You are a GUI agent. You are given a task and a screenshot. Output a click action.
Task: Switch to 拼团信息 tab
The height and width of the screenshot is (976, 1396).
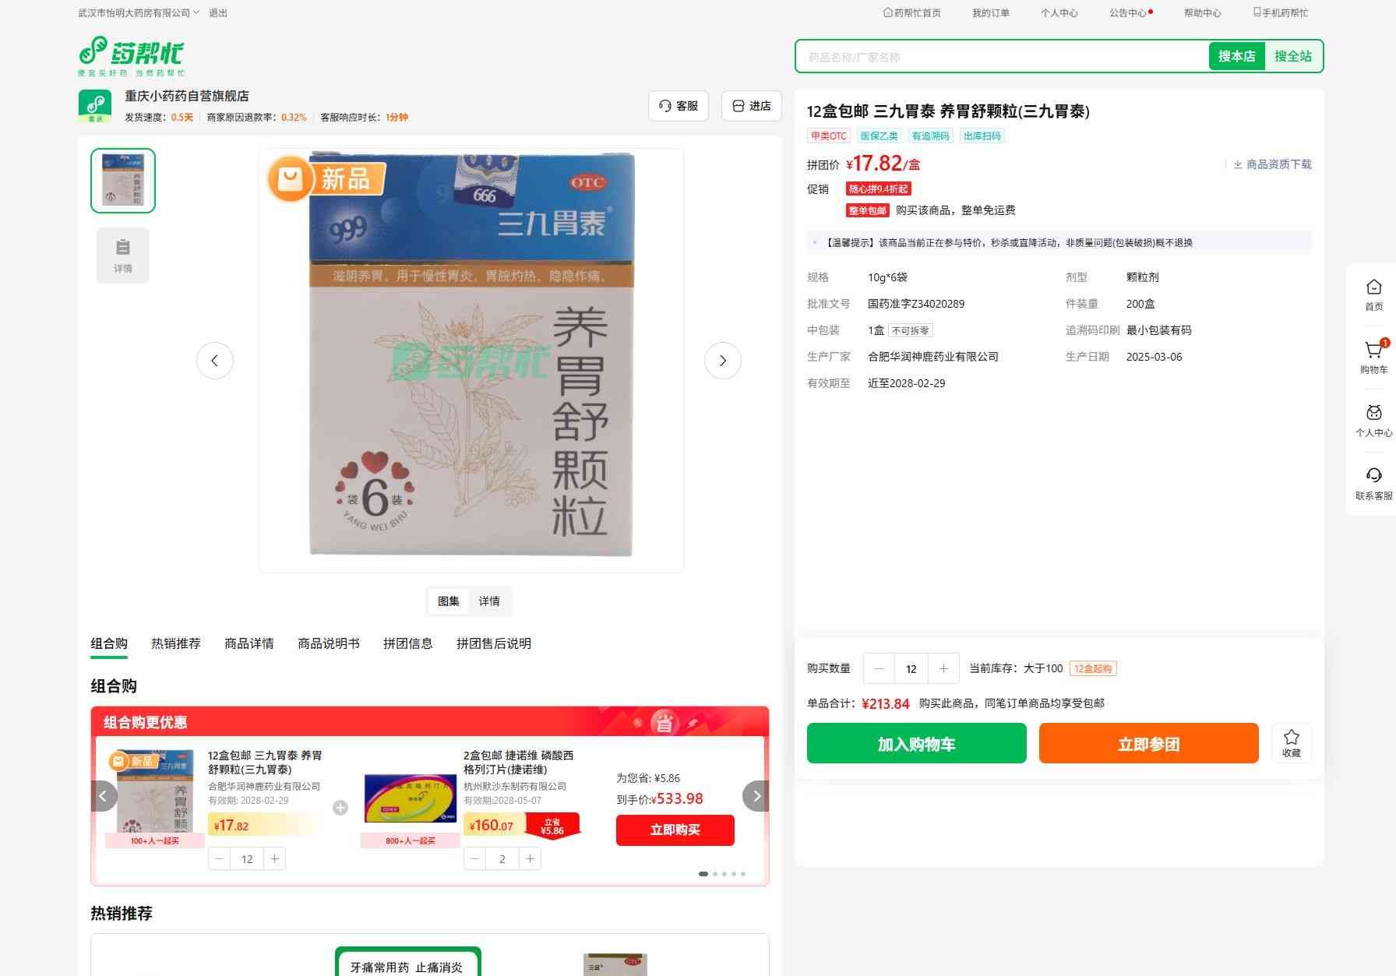[x=407, y=643]
